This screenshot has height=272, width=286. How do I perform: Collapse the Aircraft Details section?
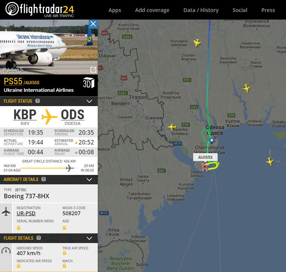89,179
